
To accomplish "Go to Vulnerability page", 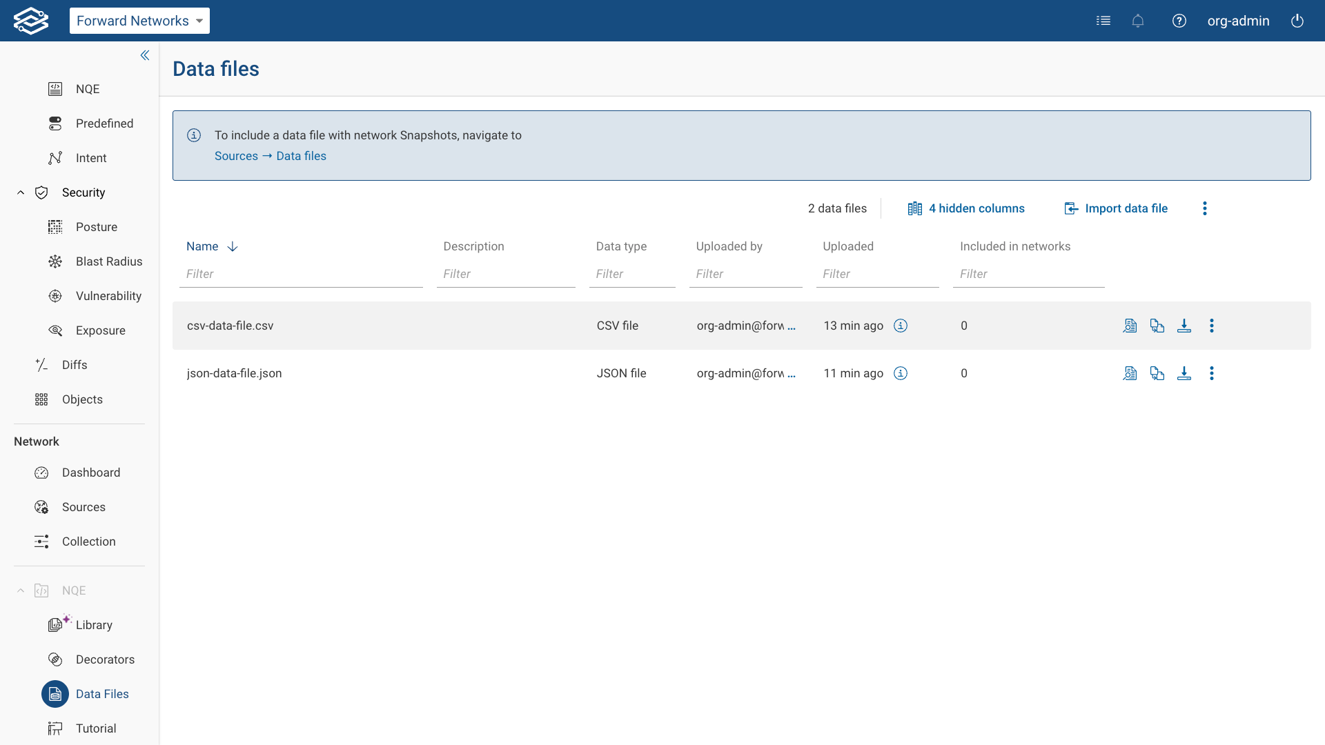I will coord(108,296).
